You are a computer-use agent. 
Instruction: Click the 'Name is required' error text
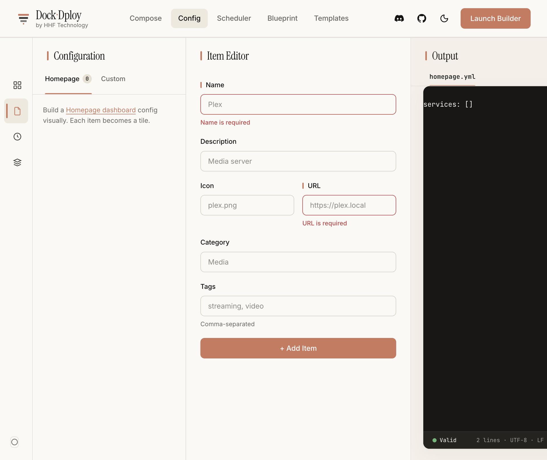click(225, 123)
